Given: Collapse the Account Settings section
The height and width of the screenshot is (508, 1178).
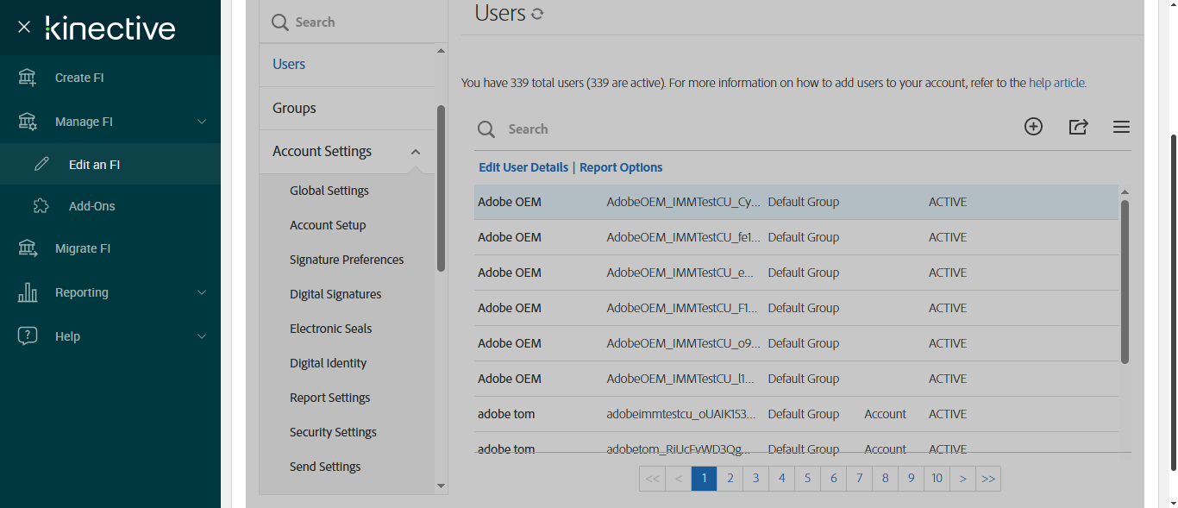Looking at the screenshot, I should [x=416, y=152].
